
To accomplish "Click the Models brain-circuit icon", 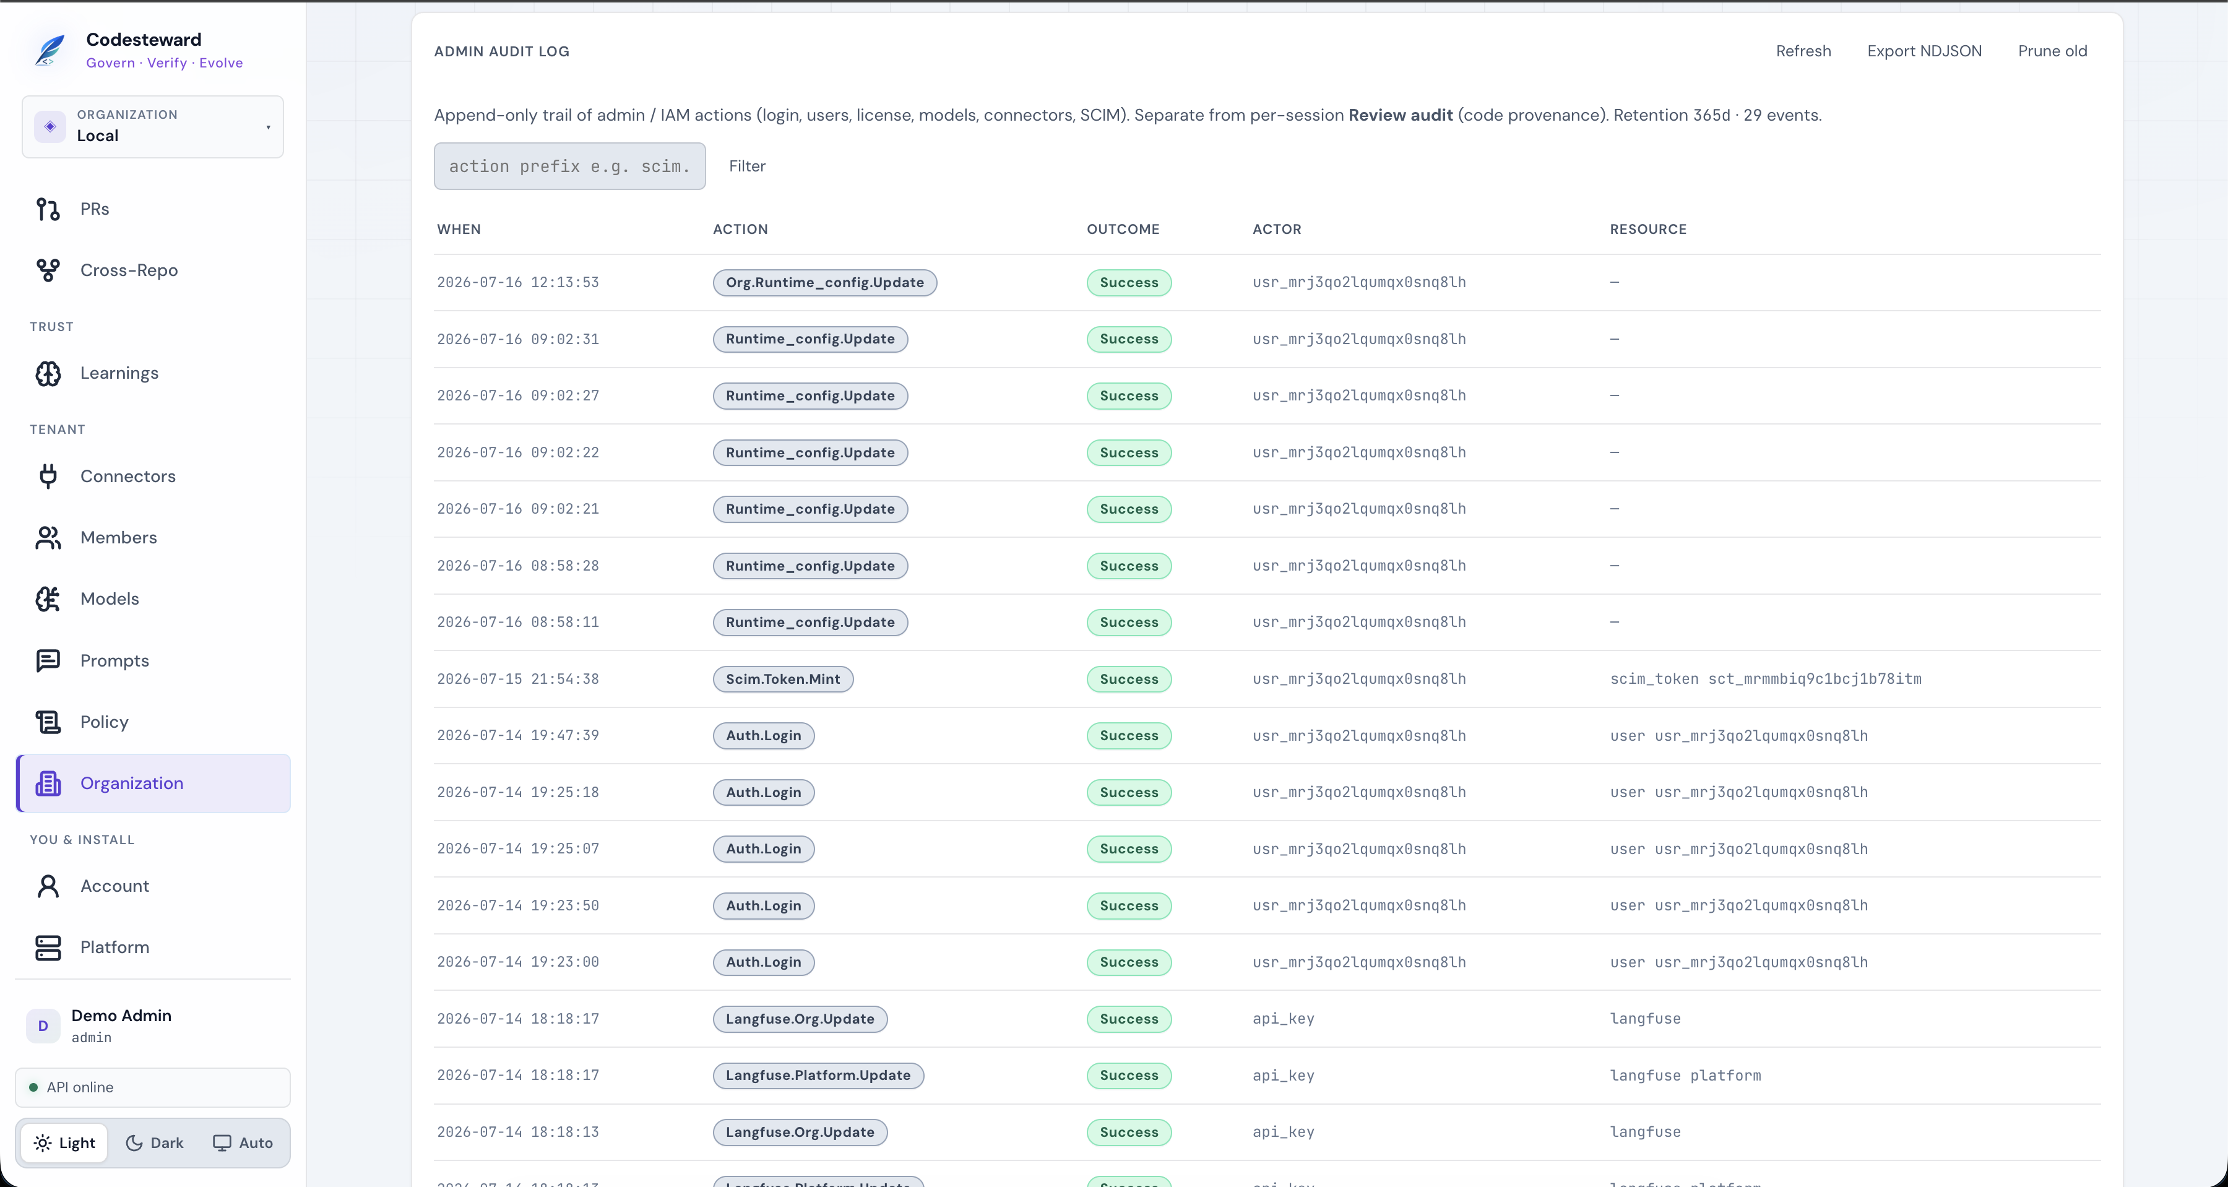I will (48, 600).
